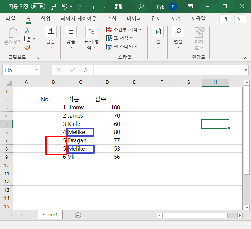Image resolution: width=251 pixels, height=229 pixels.
Task: Click the Copy icon
Action: 27,39
